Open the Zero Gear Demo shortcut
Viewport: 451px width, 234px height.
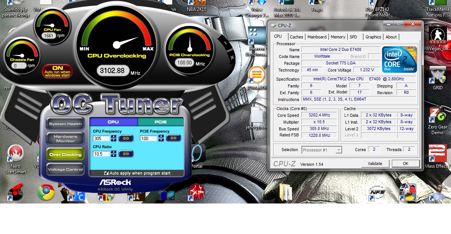pyautogui.click(x=437, y=121)
